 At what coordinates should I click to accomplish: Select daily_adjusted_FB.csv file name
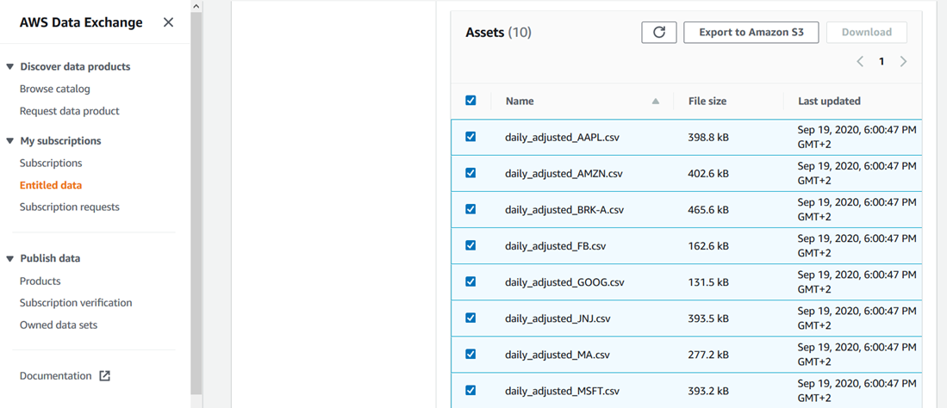tap(555, 245)
